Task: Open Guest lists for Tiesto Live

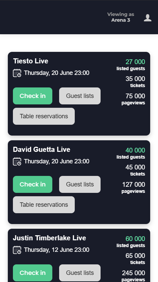Action: click(80, 96)
